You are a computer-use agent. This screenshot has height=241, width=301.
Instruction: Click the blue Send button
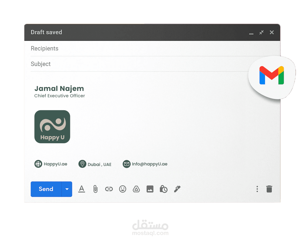46,189
